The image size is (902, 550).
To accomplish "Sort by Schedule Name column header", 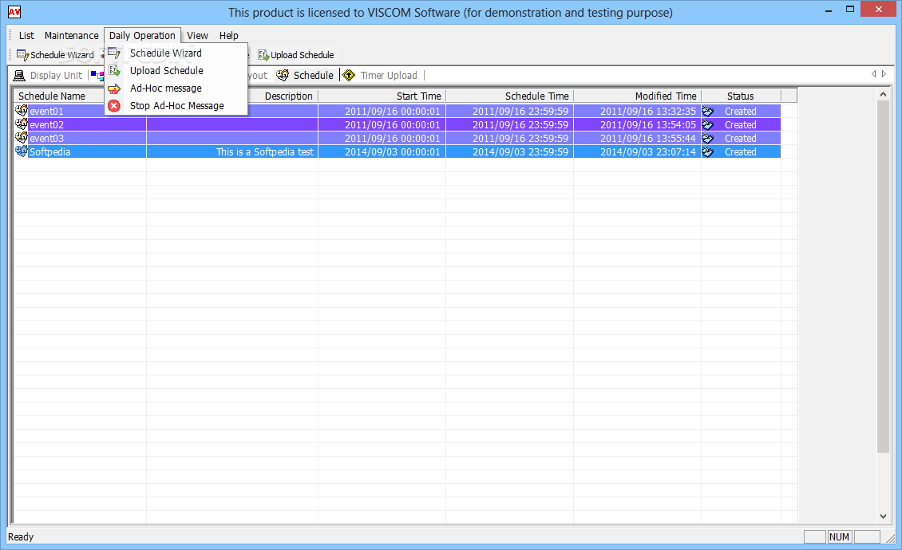I will [x=79, y=96].
